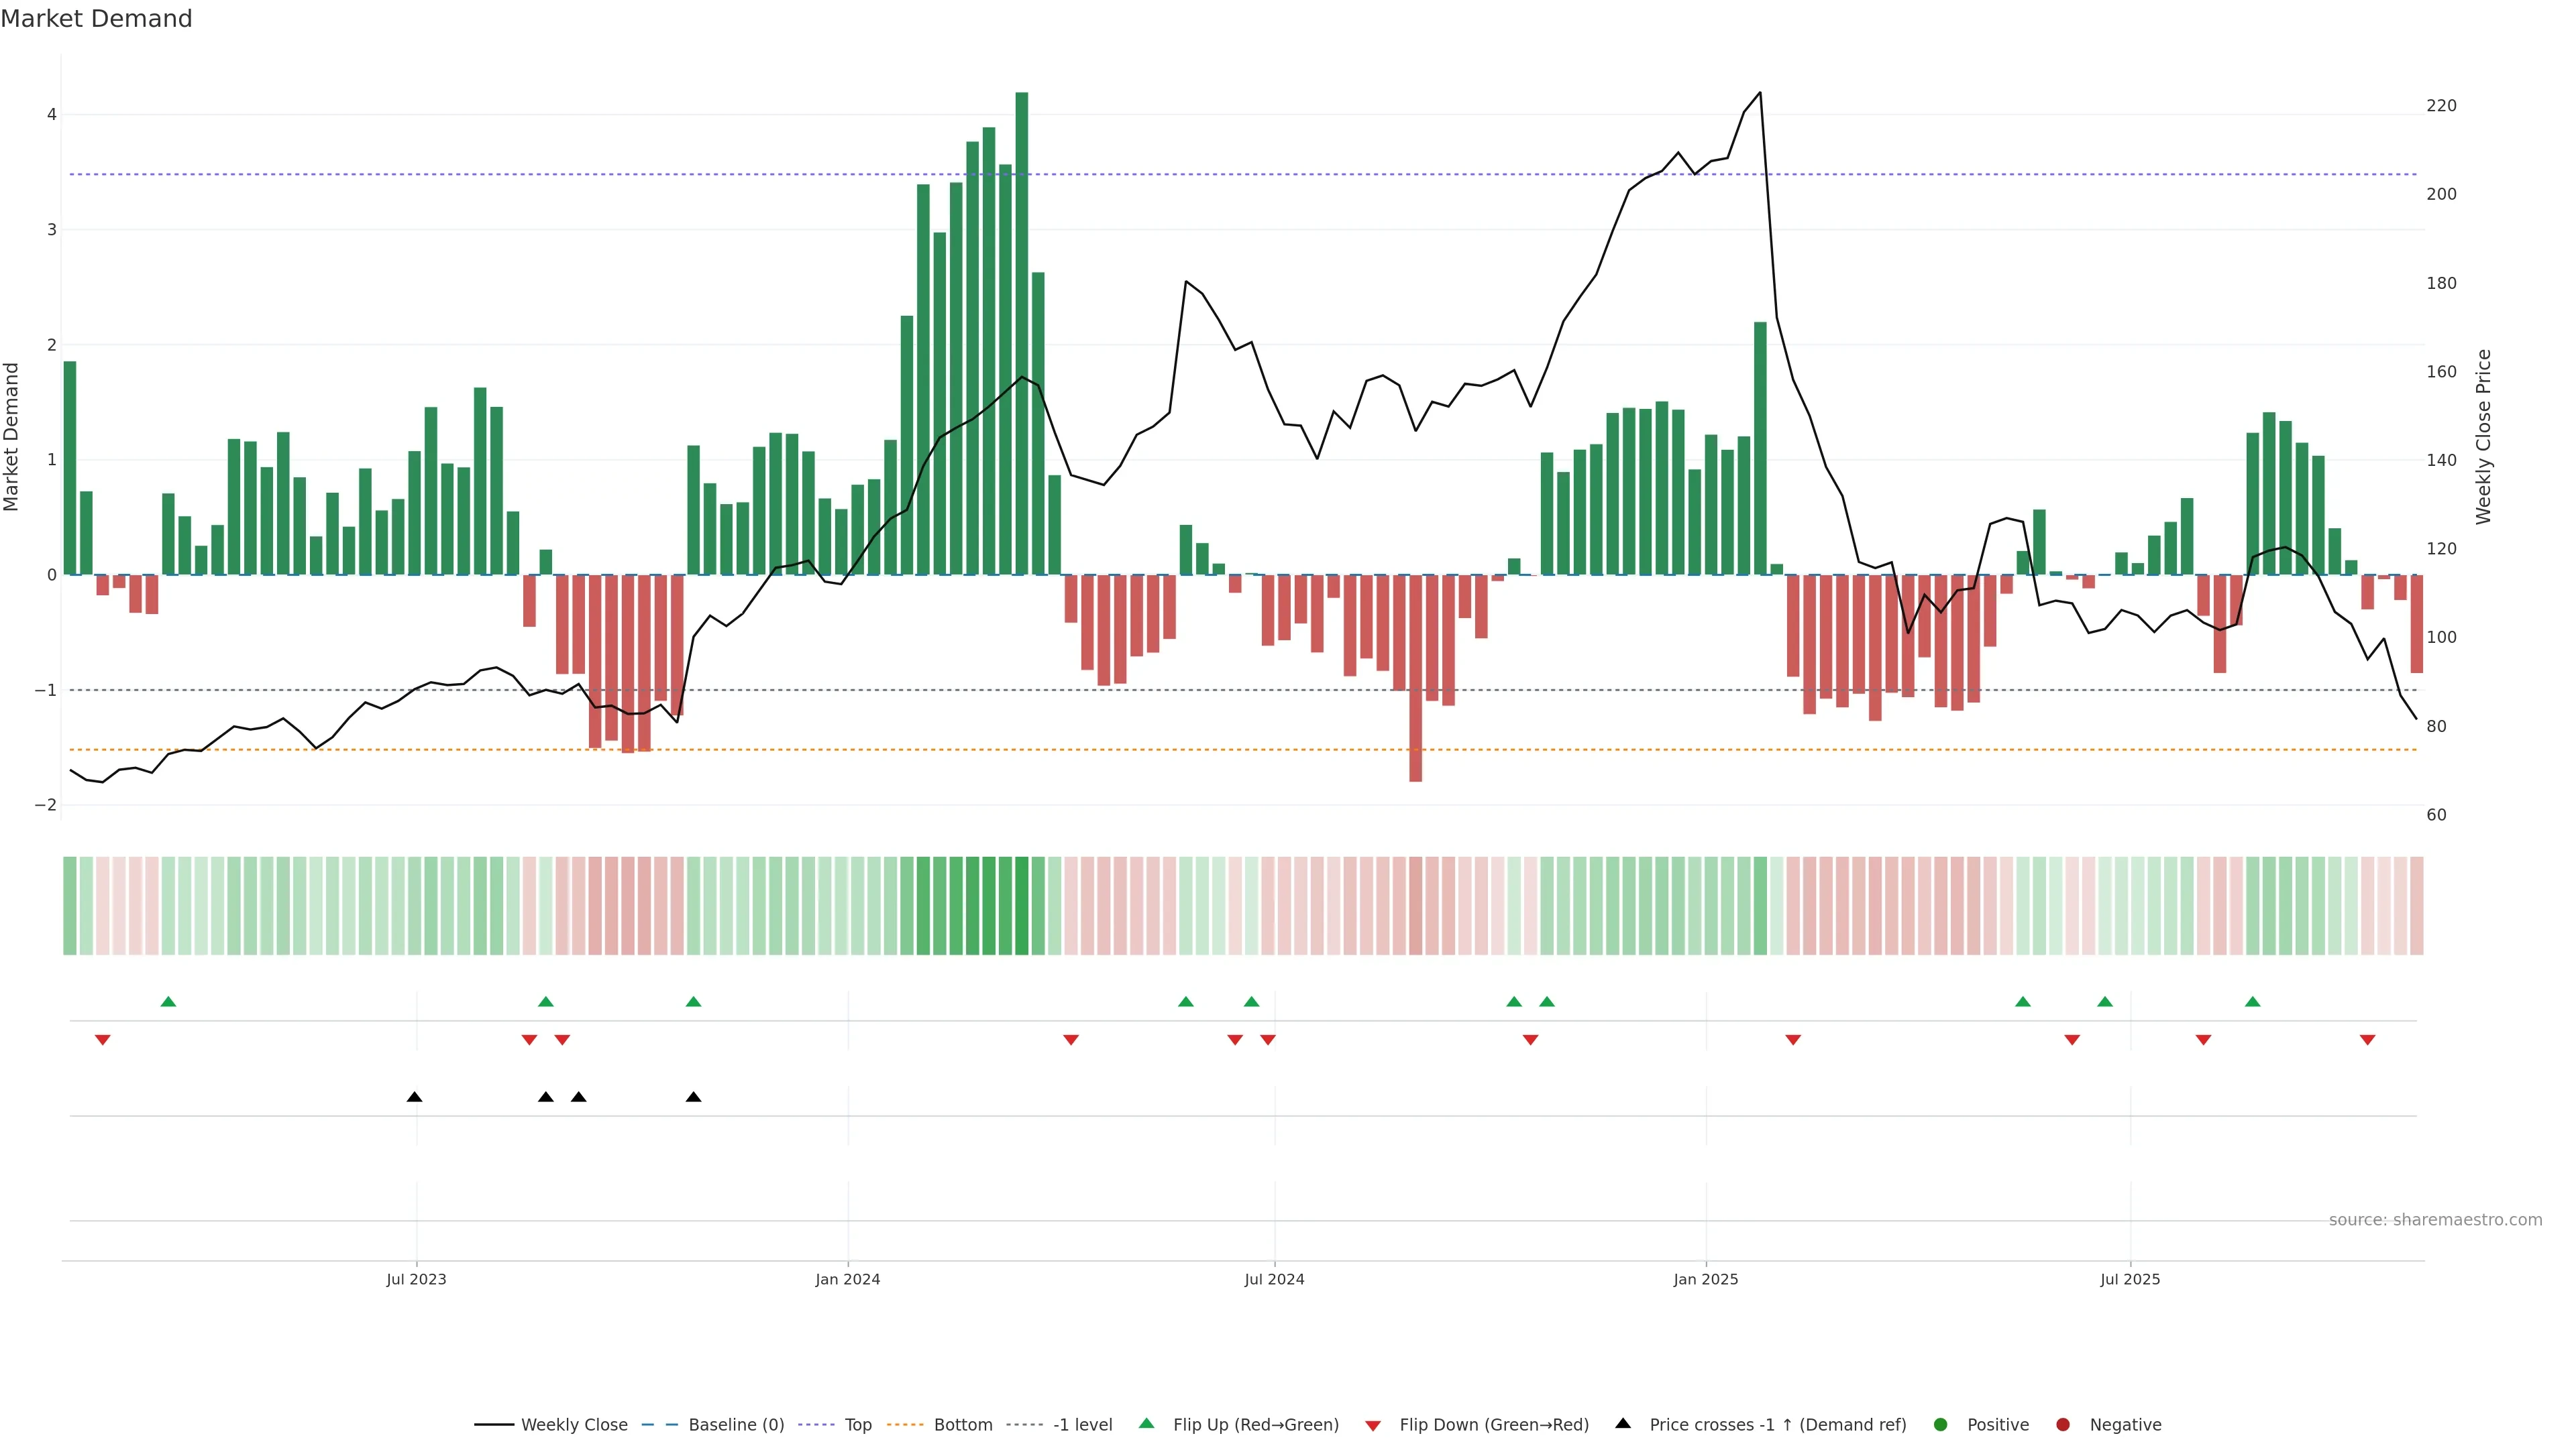This screenshot has height=1448, width=2576.
Task: Click the first red flip-down marker
Action: point(102,1040)
